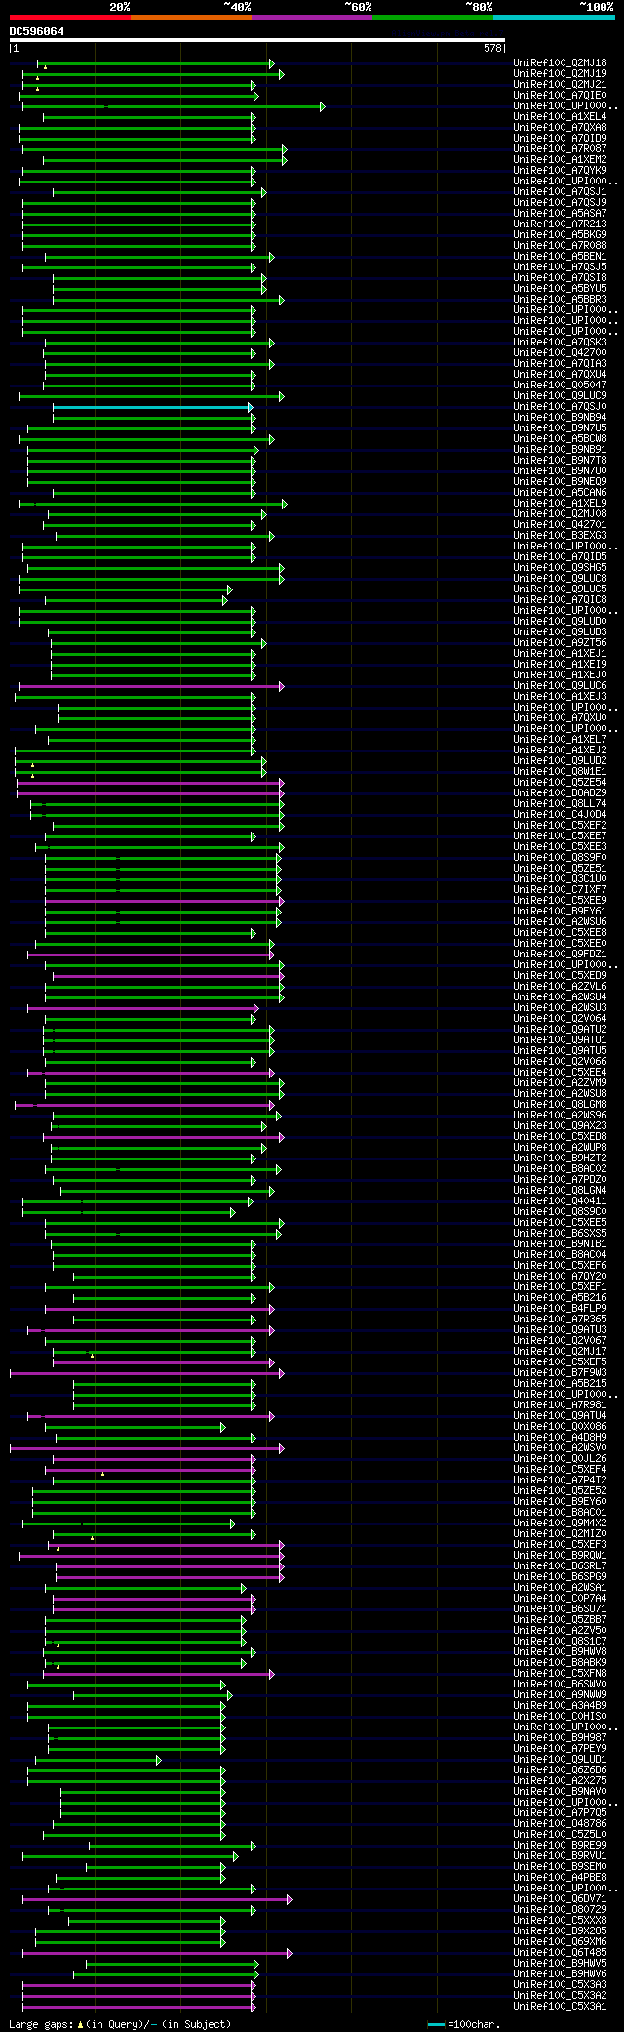Screen dimensions: 624x2032
Task: Click the cyan alignment bar for A7QSJ0
Action: (x=152, y=407)
